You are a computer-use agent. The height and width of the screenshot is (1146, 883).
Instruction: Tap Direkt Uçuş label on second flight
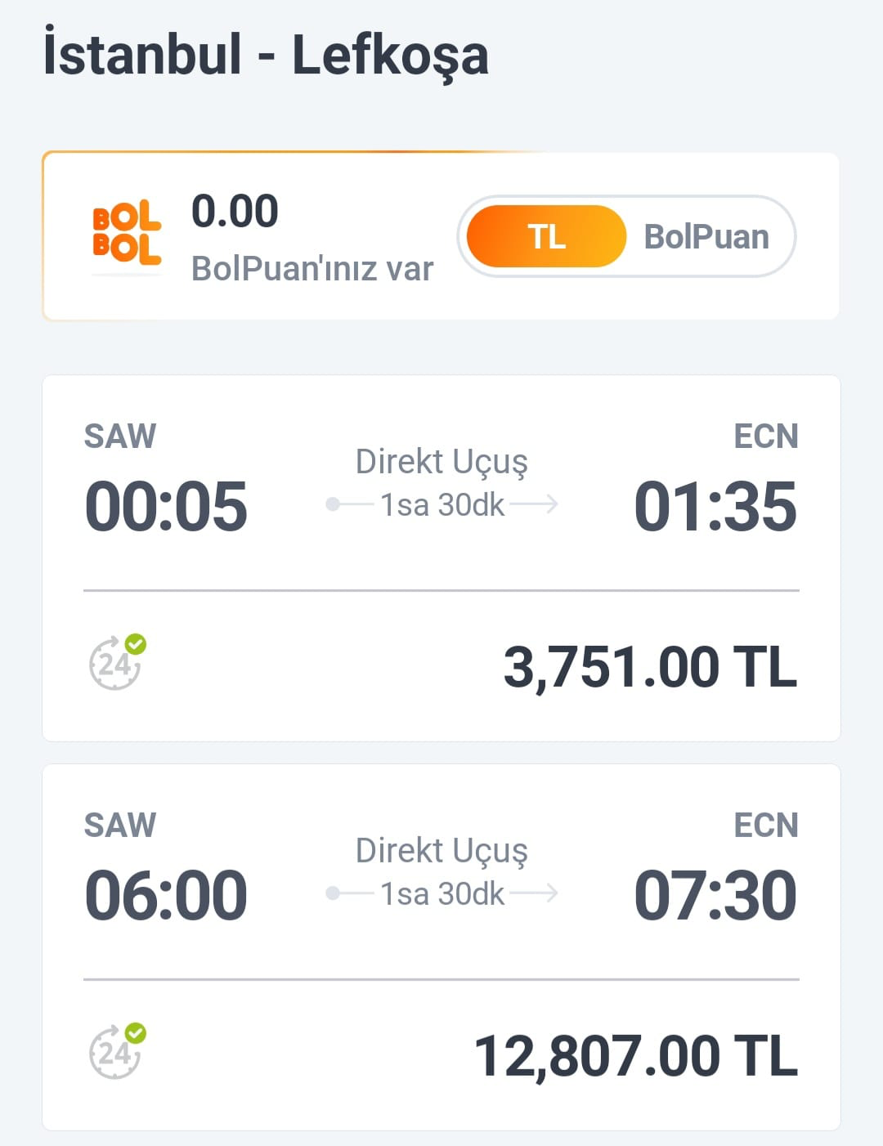click(x=441, y=851)
